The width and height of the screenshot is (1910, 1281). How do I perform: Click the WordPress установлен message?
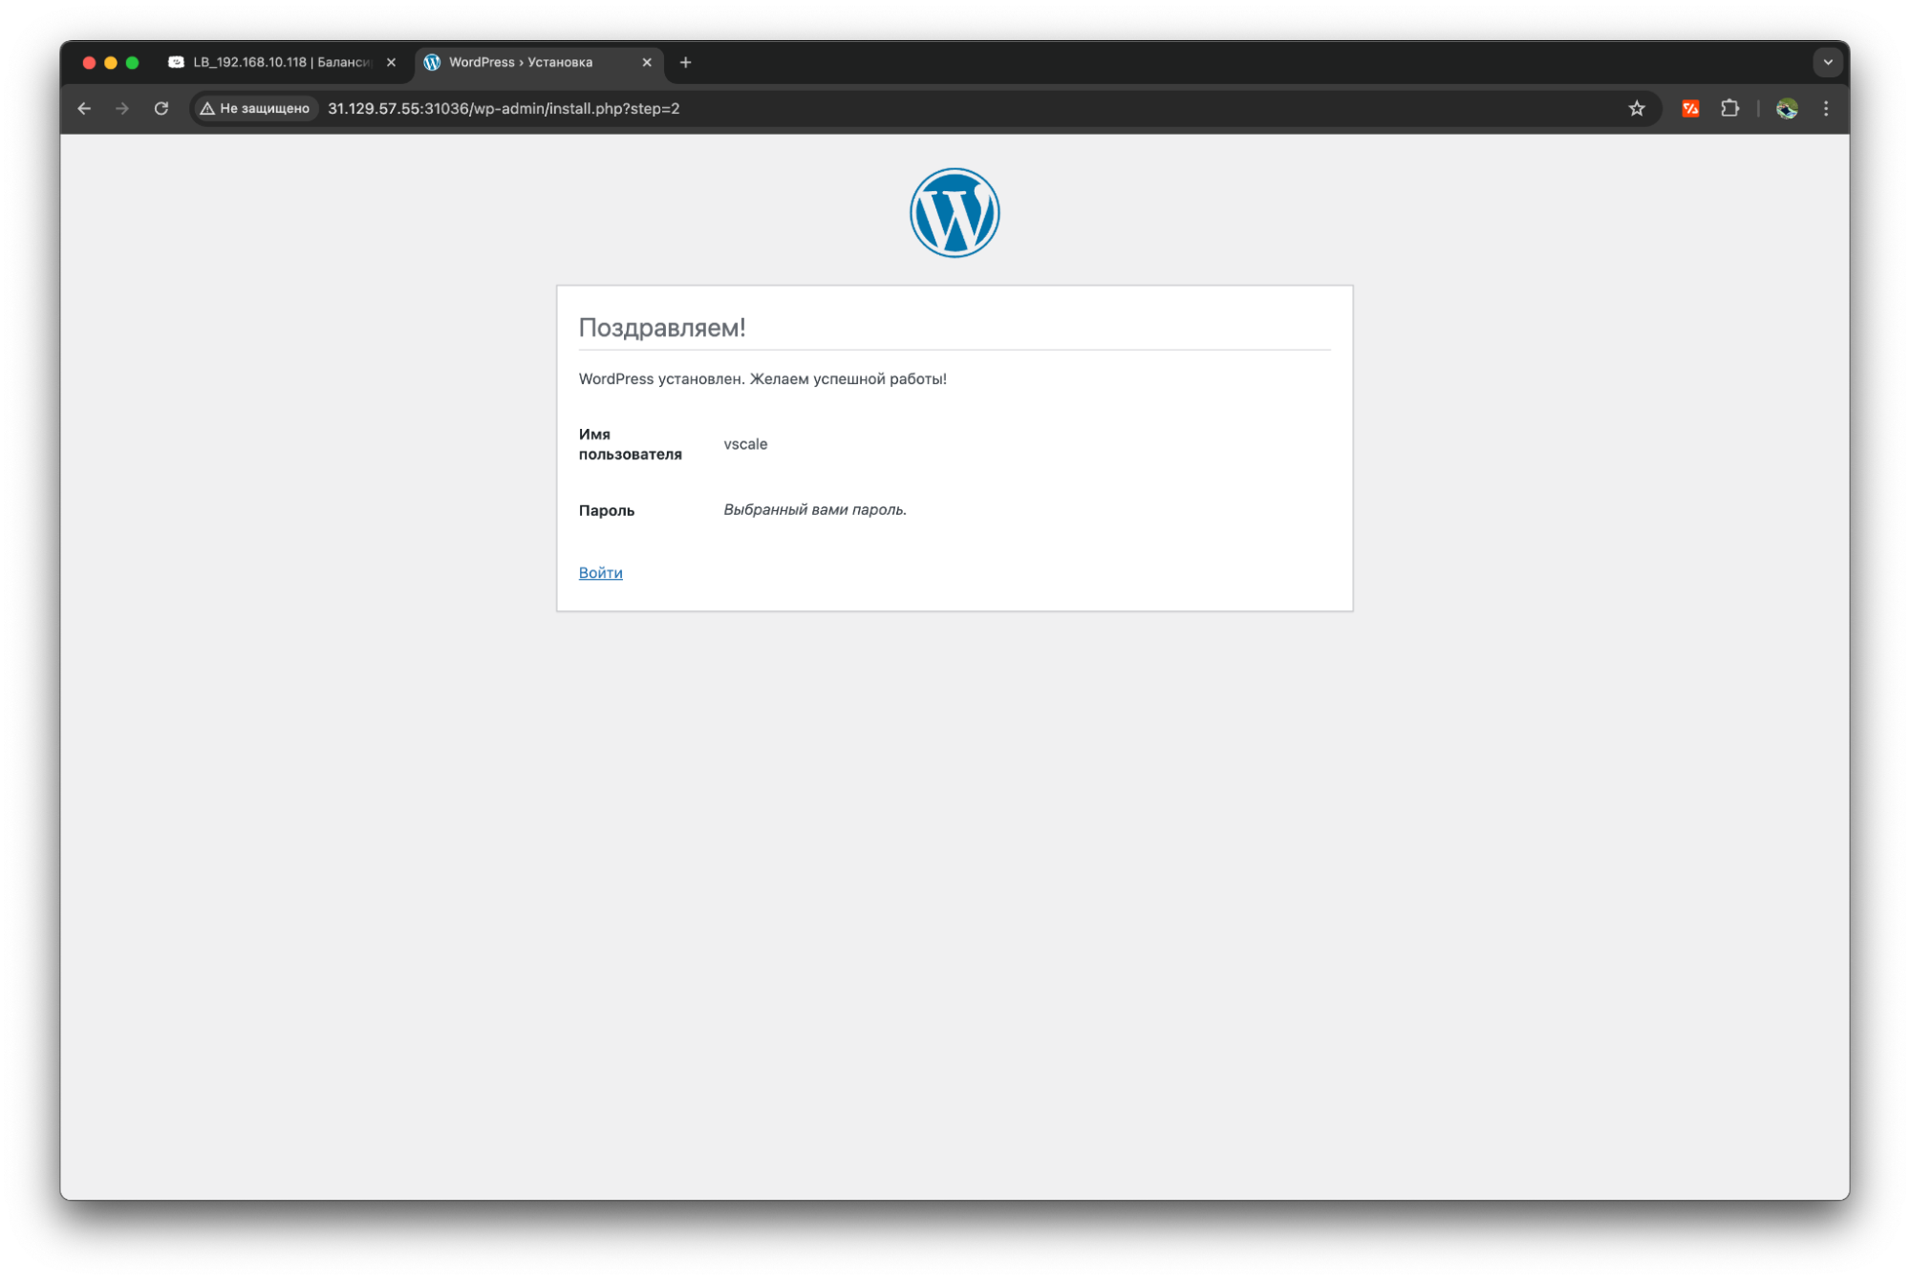(x=762, y=378)
